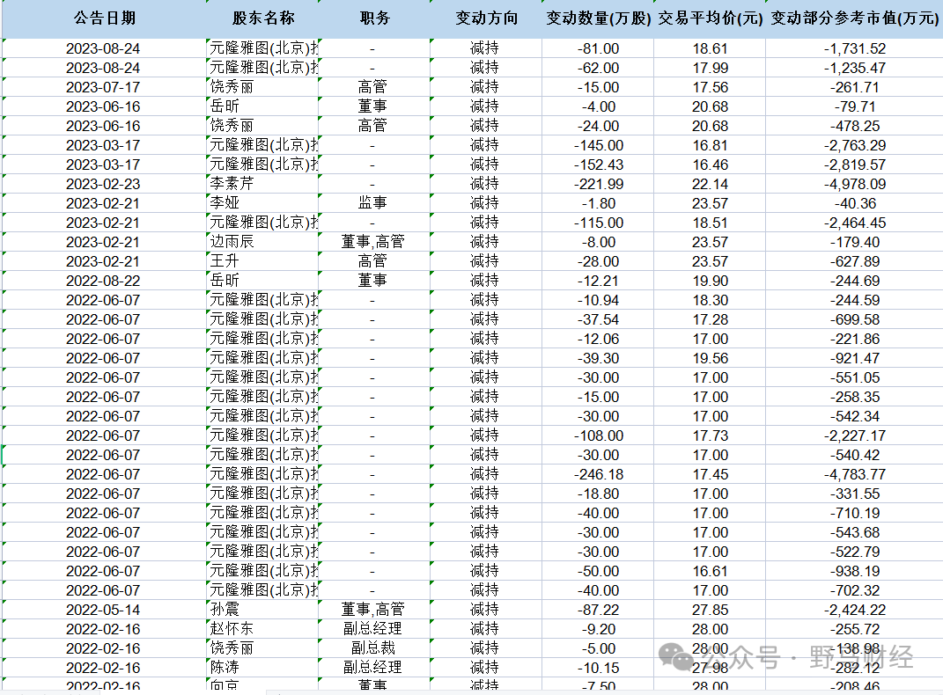Click market value cell -4,978.09
The image size is (943, 695).
[x=855, y=184]
